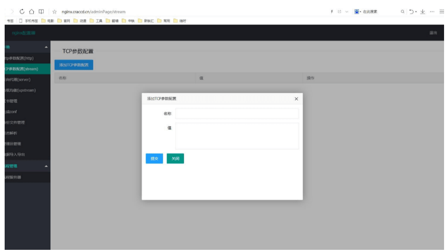Click the nginx配置器 logo title
Viewport: 446px width, 251px height.
point(24,33)
